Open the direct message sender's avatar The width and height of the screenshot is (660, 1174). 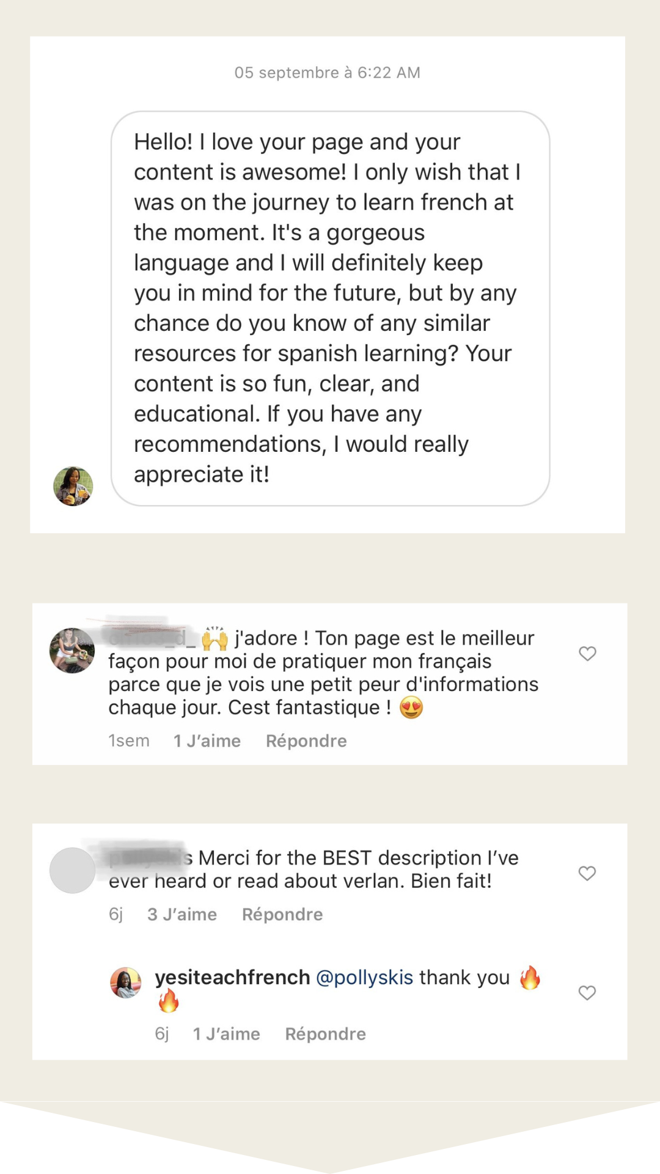[73, 486]
